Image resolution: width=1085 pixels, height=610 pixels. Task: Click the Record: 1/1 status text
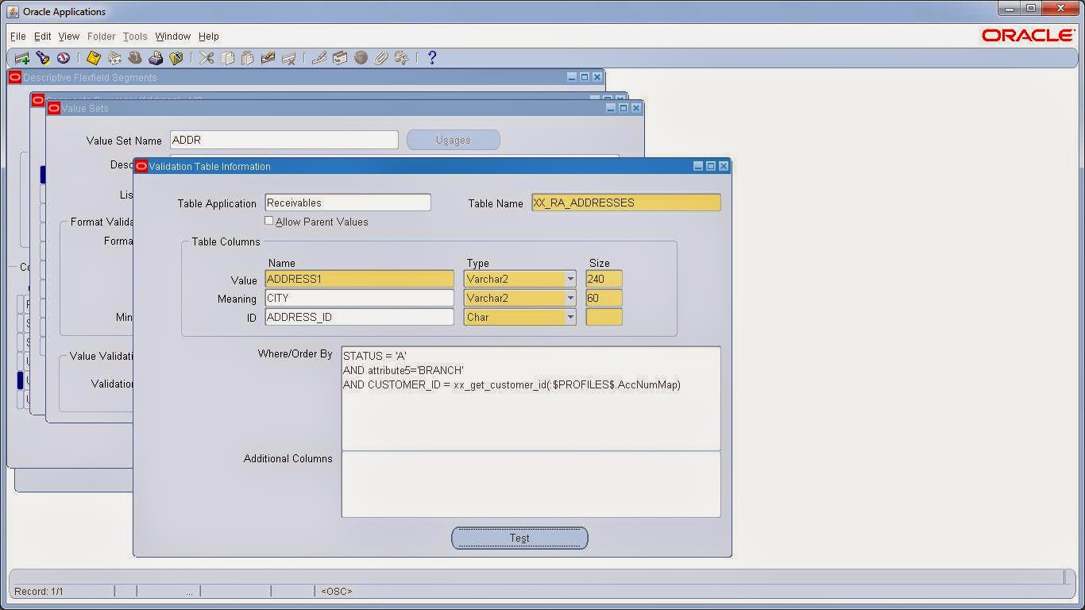[39, 592]
